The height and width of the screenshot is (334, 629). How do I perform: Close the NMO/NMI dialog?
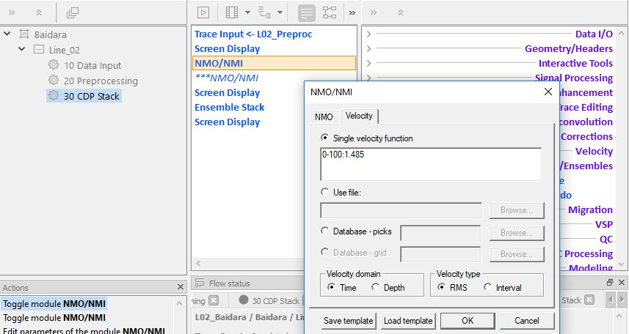[548, 92]
